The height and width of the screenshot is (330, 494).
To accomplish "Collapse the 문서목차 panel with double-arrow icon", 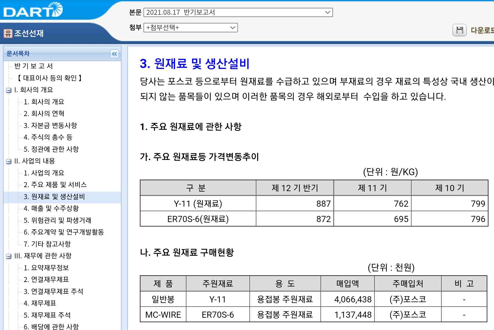I will click(114, 54).
